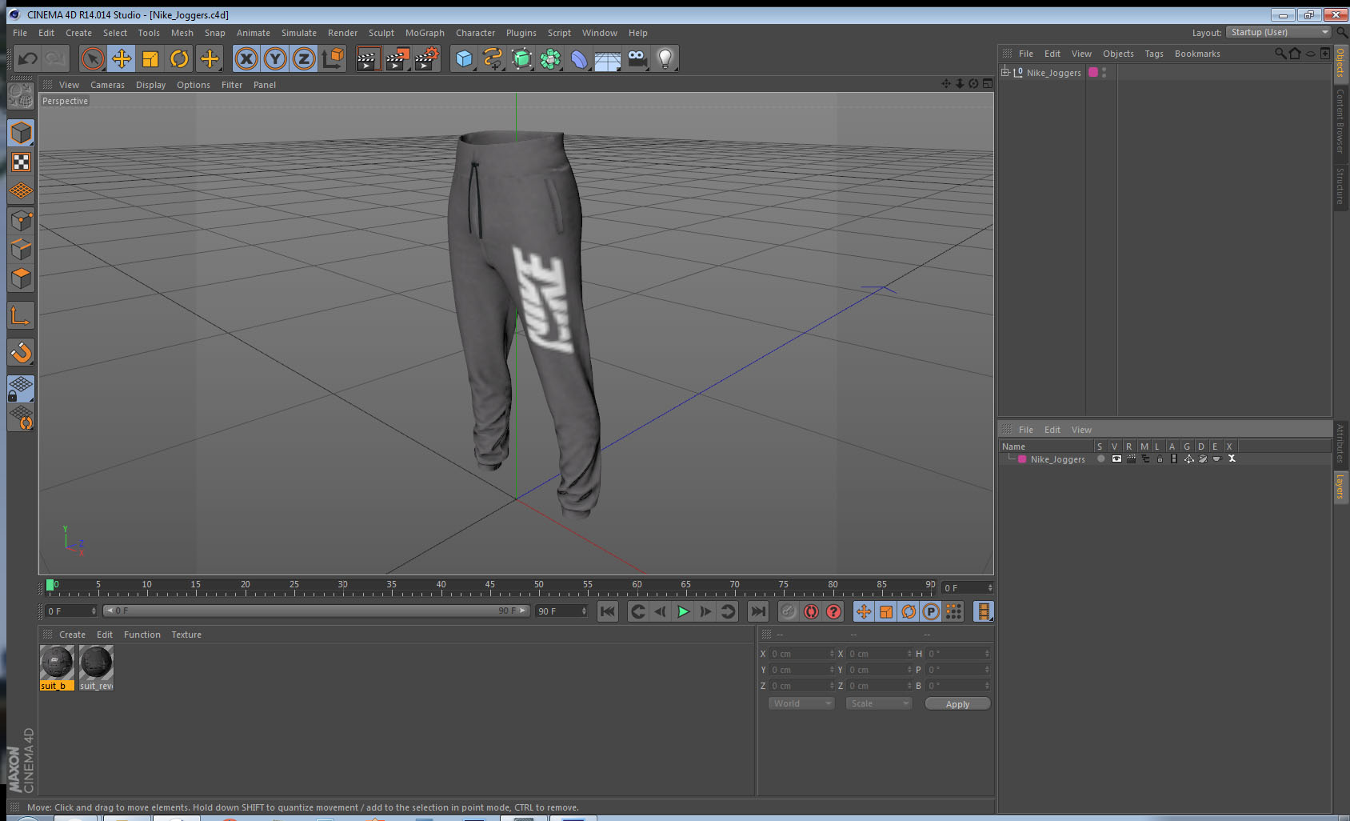Click frame 45 on the timeline ruler
This screenshot has width=1350, height=821.
pyautogui.click(x=489, y=587)
